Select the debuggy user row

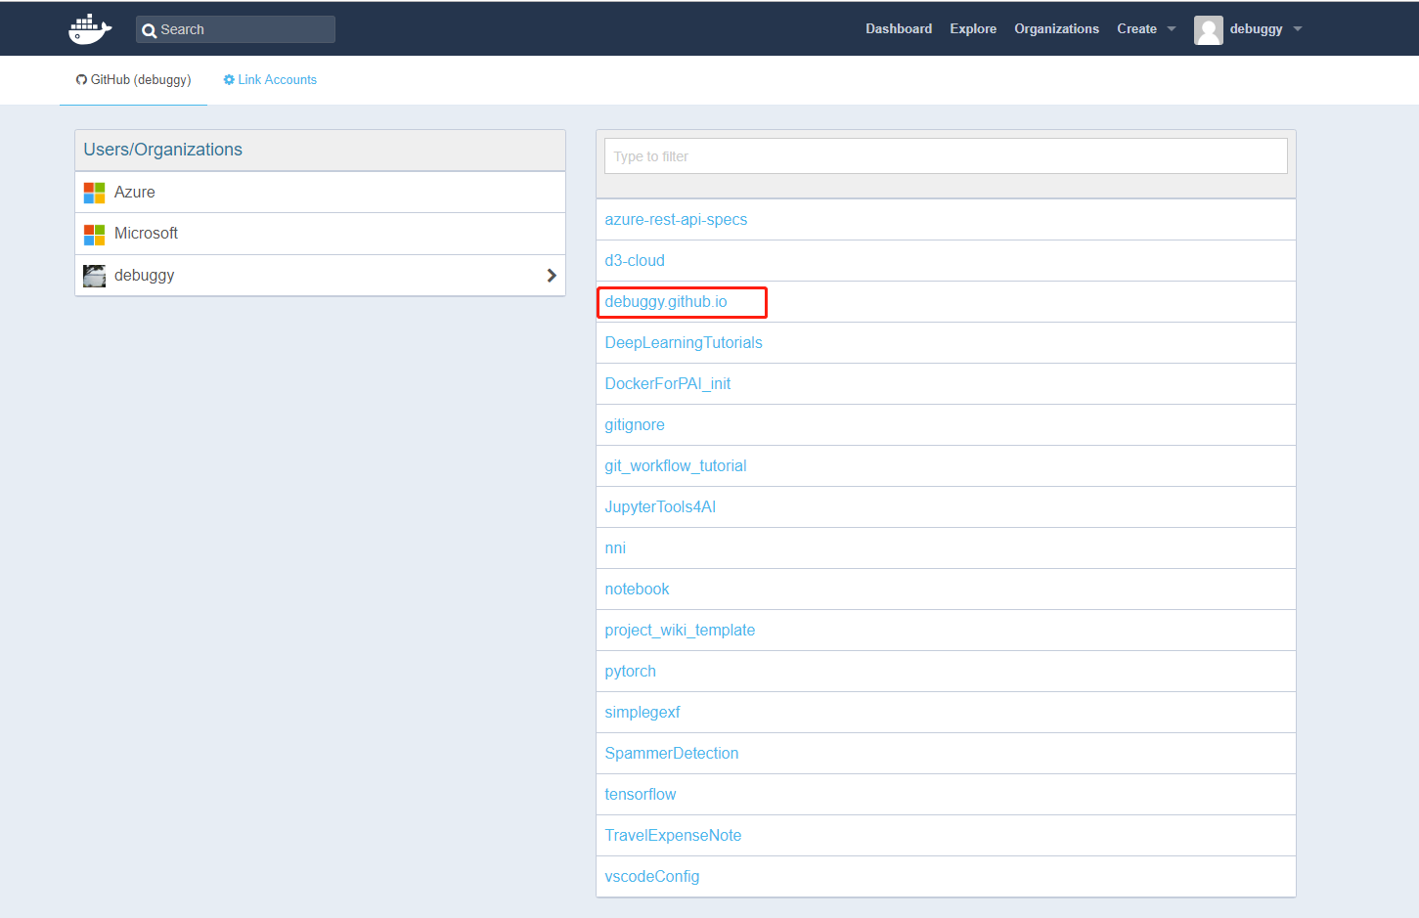(321, 276)
